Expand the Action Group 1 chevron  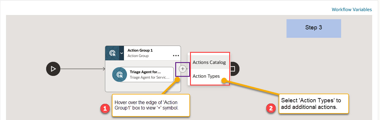coord(122,53)
